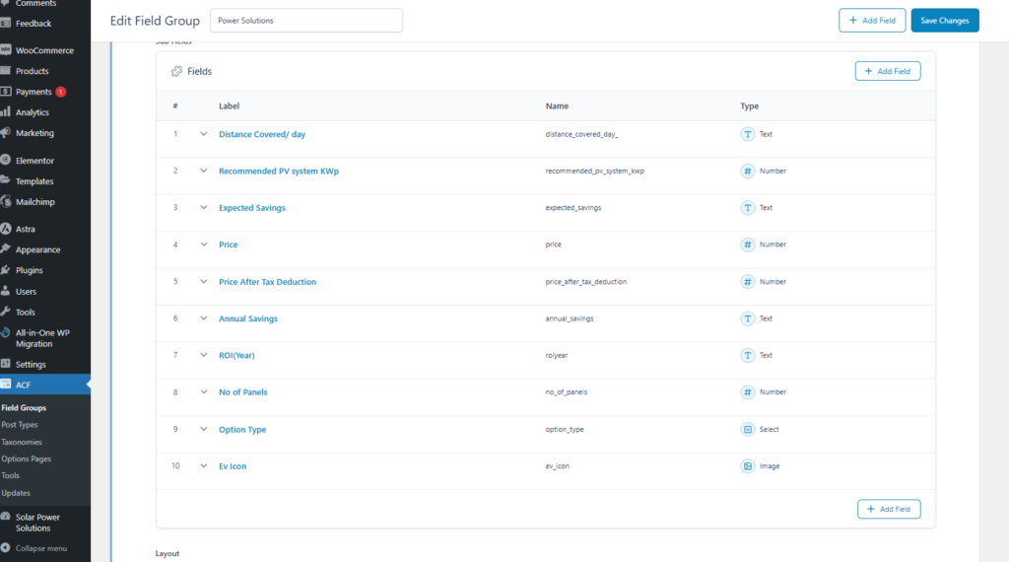Open the Payments sidebar icon
Viewport: 1009px width, 562px height.
[x=6, y=92]
